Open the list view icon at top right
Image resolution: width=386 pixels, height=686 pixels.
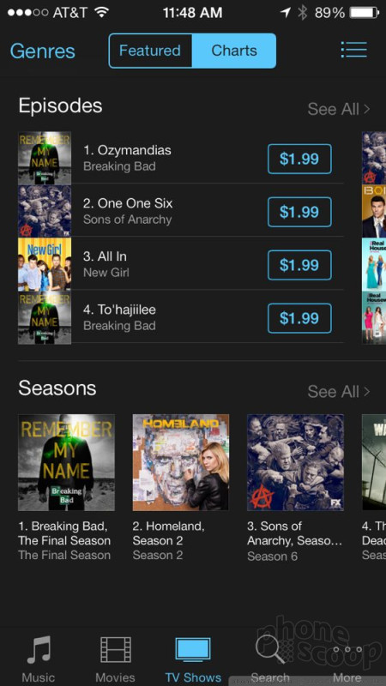(353, 50)
